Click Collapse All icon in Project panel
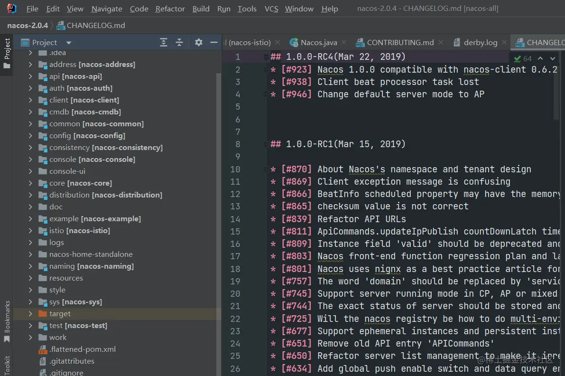Viewport: 565px width, 376px height. click(179, 42)
